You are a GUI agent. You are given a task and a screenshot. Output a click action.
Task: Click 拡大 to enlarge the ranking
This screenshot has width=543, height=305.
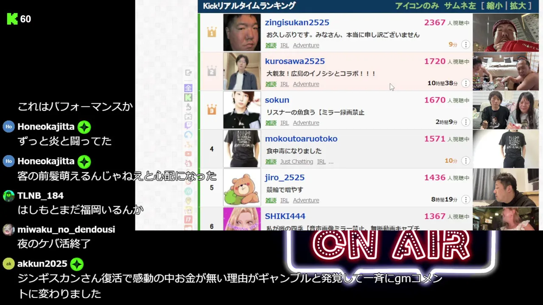[518, 6]
